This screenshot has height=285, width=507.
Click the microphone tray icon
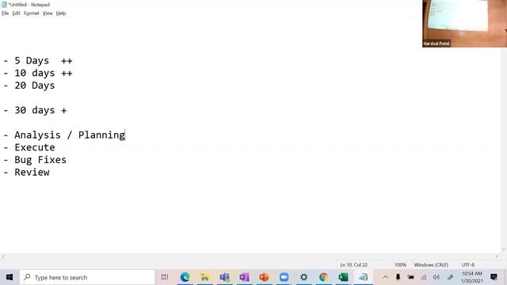point(398,277)
